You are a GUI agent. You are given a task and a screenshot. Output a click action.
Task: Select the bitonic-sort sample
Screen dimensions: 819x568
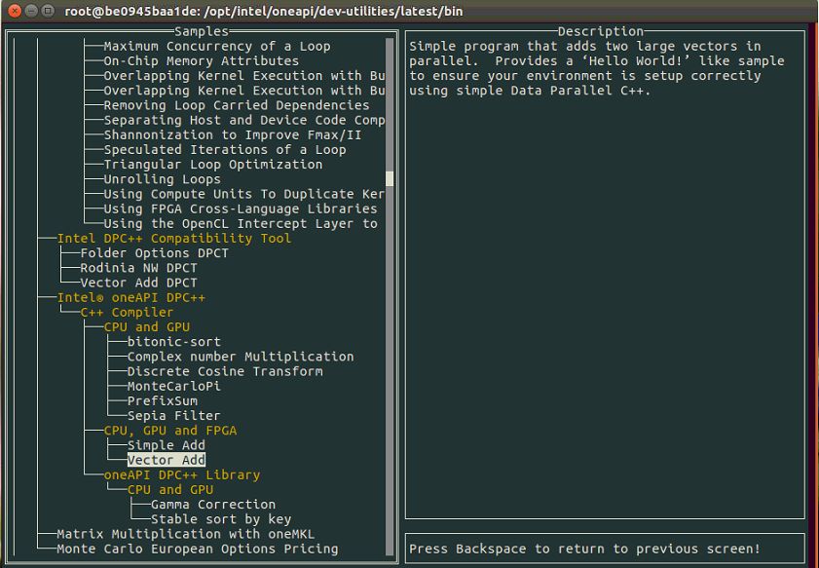point(174,342)
